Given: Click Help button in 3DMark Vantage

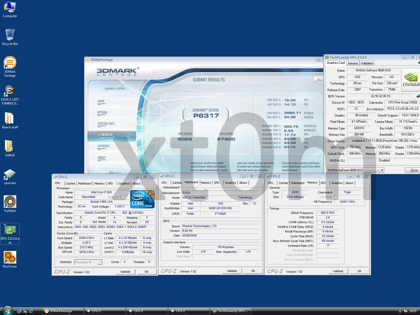Looking at the screenshot, I should (x=319, y=80).
